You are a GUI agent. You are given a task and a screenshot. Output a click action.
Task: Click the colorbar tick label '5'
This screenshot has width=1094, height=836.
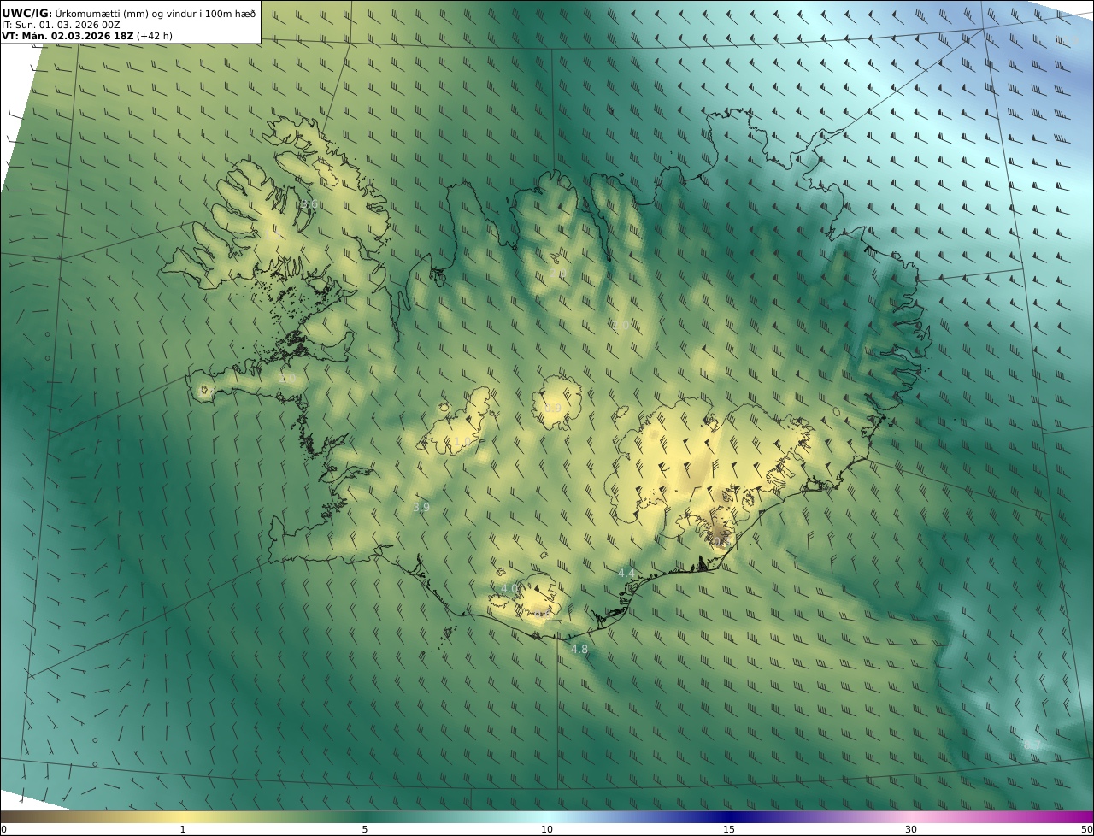[x=365, y=829]
